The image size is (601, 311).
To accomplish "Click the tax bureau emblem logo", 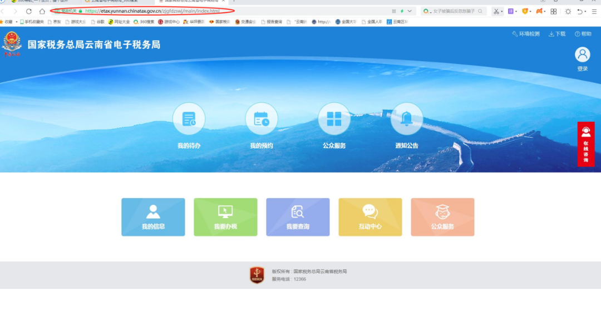I will tap(12, 44).
